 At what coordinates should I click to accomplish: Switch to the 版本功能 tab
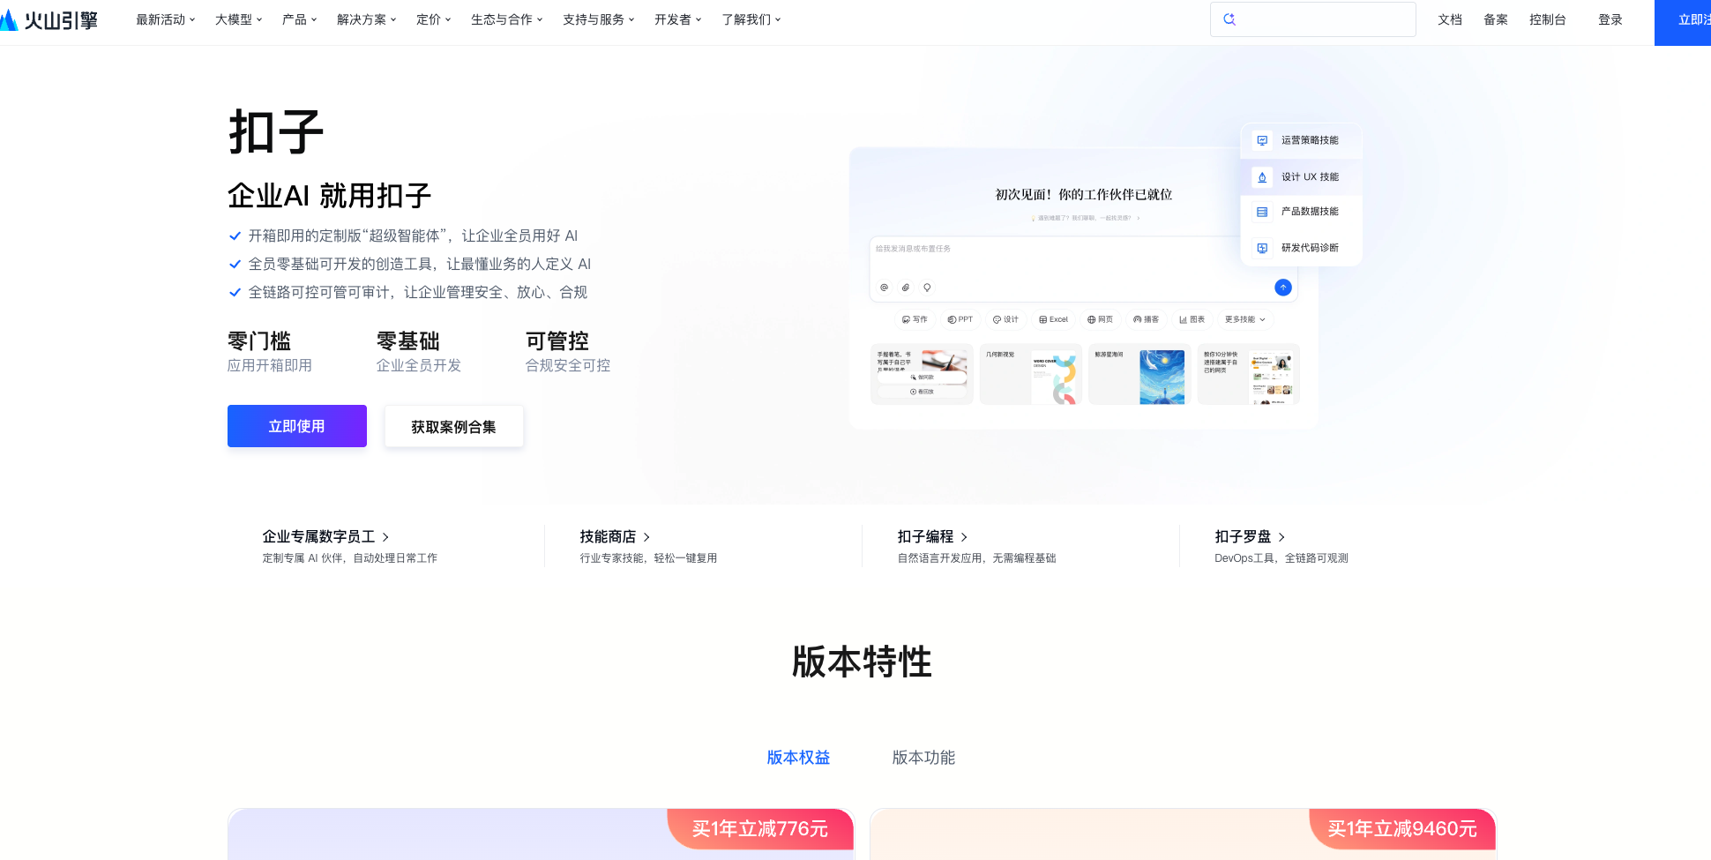(923, 758)
